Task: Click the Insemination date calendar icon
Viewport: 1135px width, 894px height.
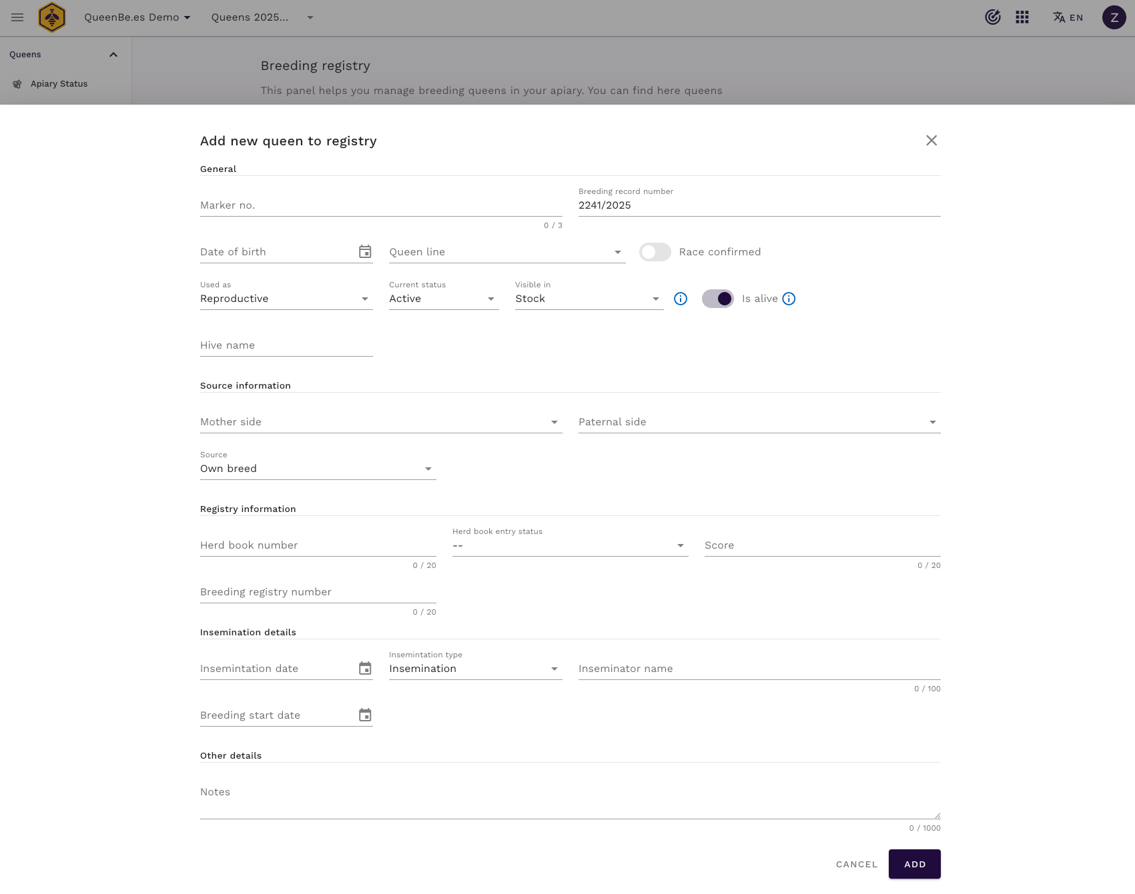Action: pyautogui.click(x=365, y=669)
